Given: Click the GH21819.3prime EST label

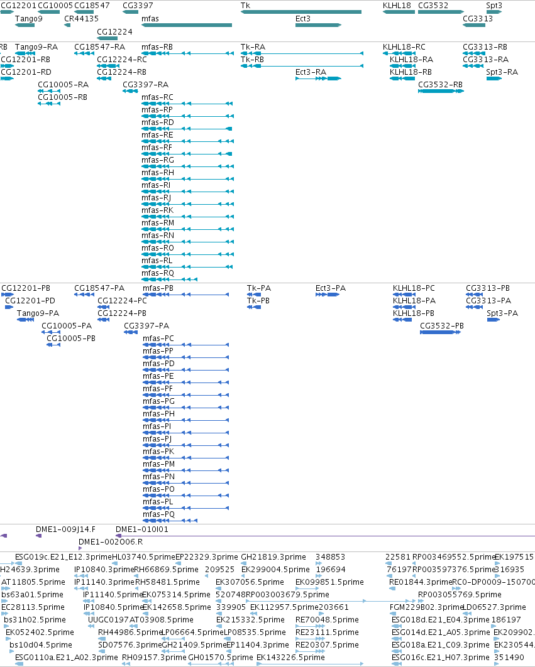Looking at the screenshot, I should [273, 557].
